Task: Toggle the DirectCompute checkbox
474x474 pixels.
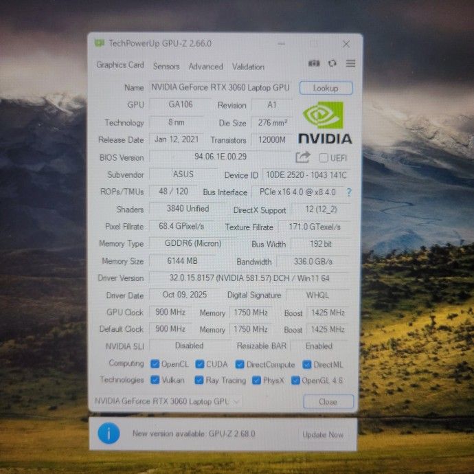Action: click(x=240, y=365)
